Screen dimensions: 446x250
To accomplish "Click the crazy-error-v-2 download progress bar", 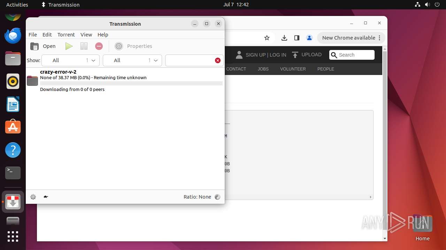I will point(131,83).
